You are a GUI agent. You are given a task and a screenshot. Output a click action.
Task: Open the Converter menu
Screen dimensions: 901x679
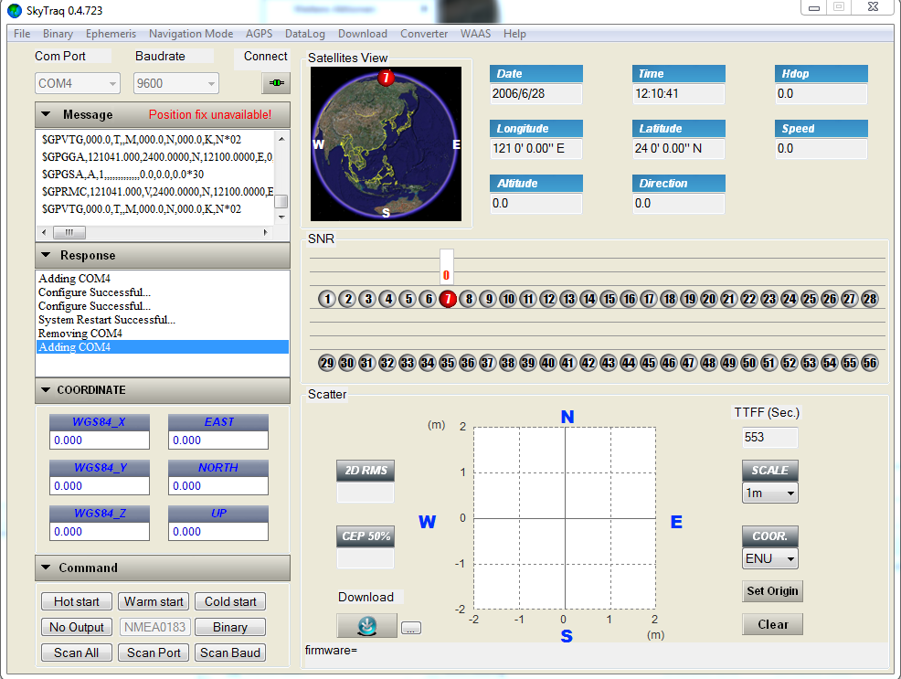[424, 34]
